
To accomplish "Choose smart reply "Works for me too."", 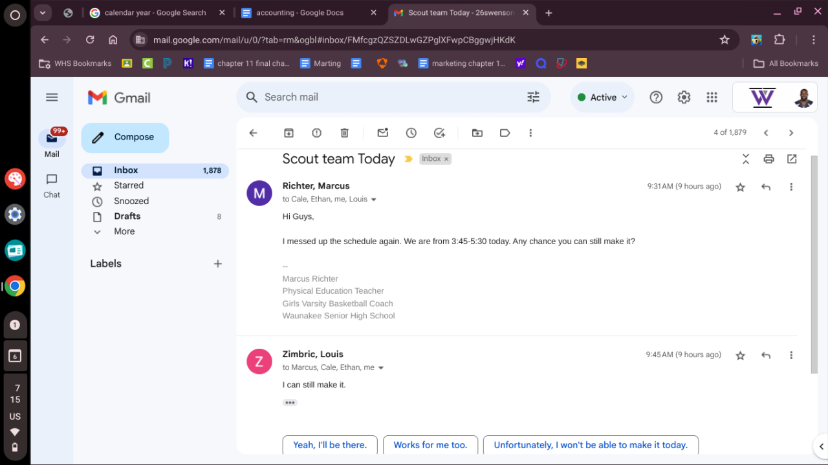I will click(430, 445).
